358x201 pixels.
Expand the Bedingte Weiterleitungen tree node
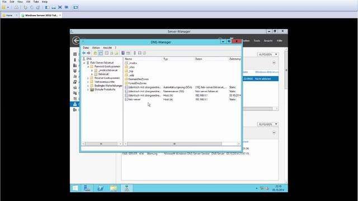[x=88, y=85]
